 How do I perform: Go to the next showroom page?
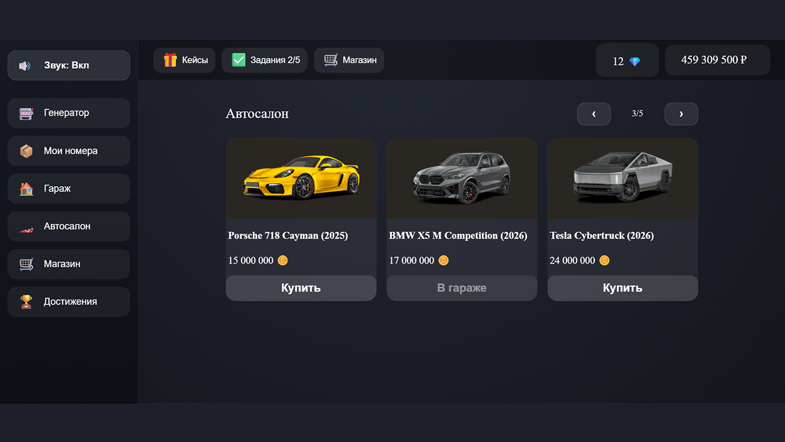pos(681,114)
